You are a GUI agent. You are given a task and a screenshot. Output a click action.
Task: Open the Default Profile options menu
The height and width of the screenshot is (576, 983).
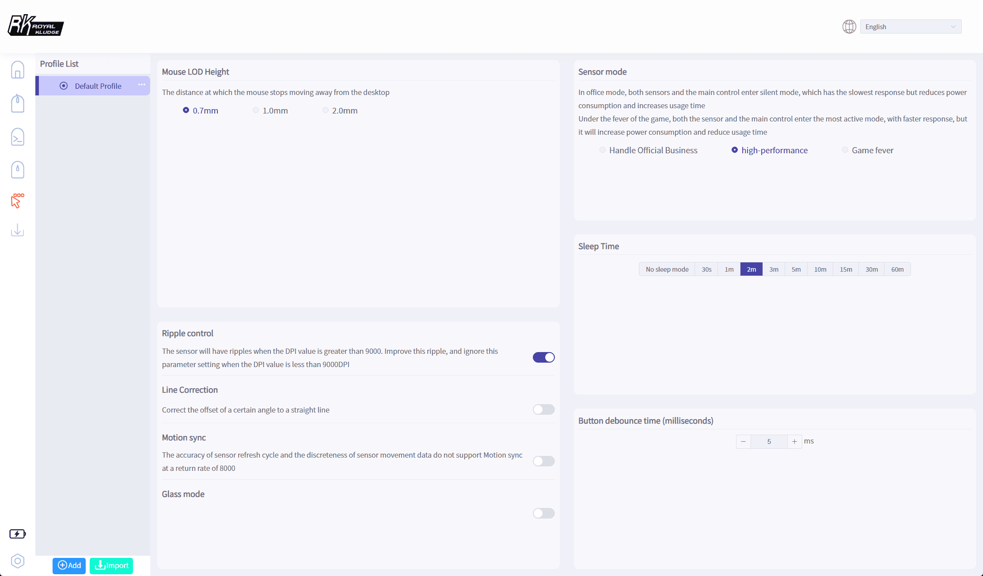point(142,85)
